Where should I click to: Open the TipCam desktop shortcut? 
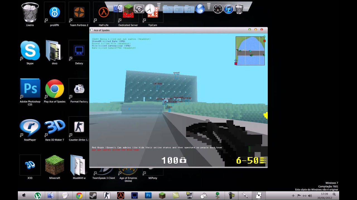pyautogui.click(x=153, y=17)
